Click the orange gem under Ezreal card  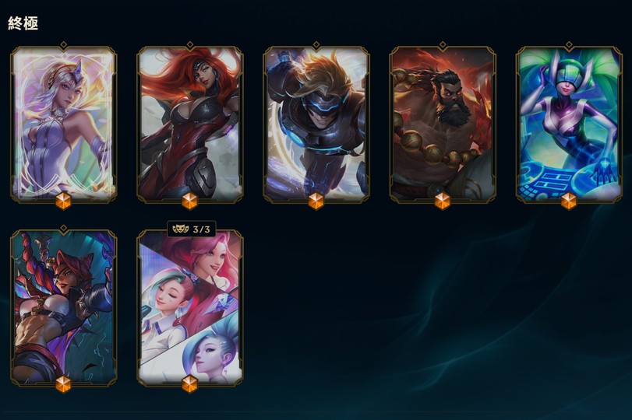click(316, 201)
